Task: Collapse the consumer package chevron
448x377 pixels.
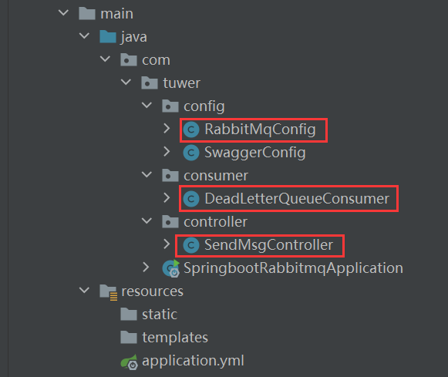Action: click(x=147, y=174)
